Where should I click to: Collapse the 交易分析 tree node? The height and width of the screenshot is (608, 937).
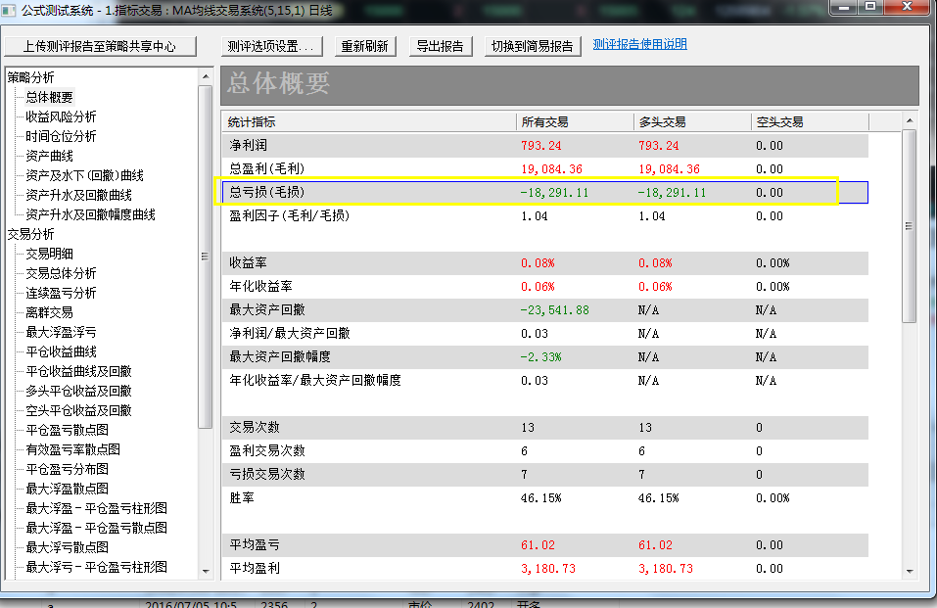[31, 234]
